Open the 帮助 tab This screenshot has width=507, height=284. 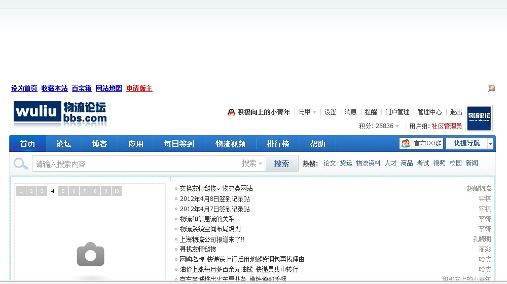tap(317, 144)
